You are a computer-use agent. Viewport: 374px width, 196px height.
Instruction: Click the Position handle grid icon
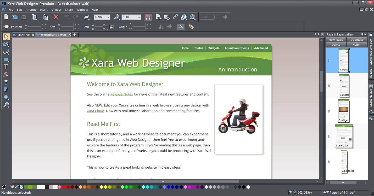(6, 27)
